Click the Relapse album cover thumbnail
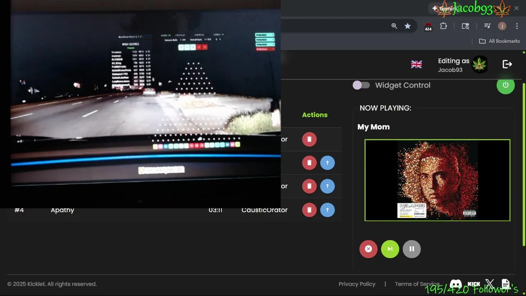This screenshot has width=526, height=296. pos(437,180)
